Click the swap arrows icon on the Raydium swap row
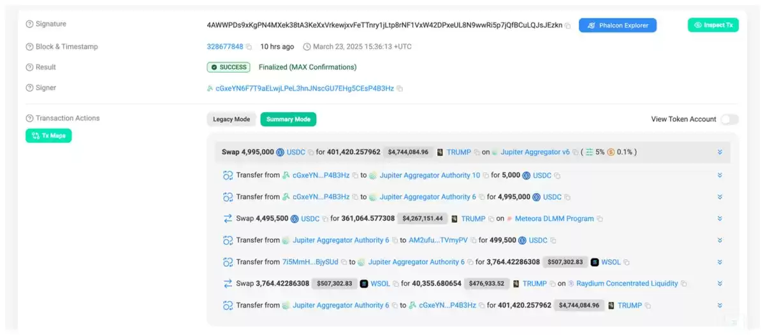The height and width of the screenshot is (335, 765). [228, 283]
